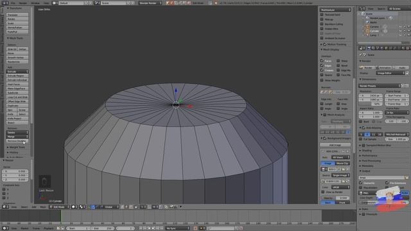Click the screen layout browse icon beside Default

(x=55, y=3)
